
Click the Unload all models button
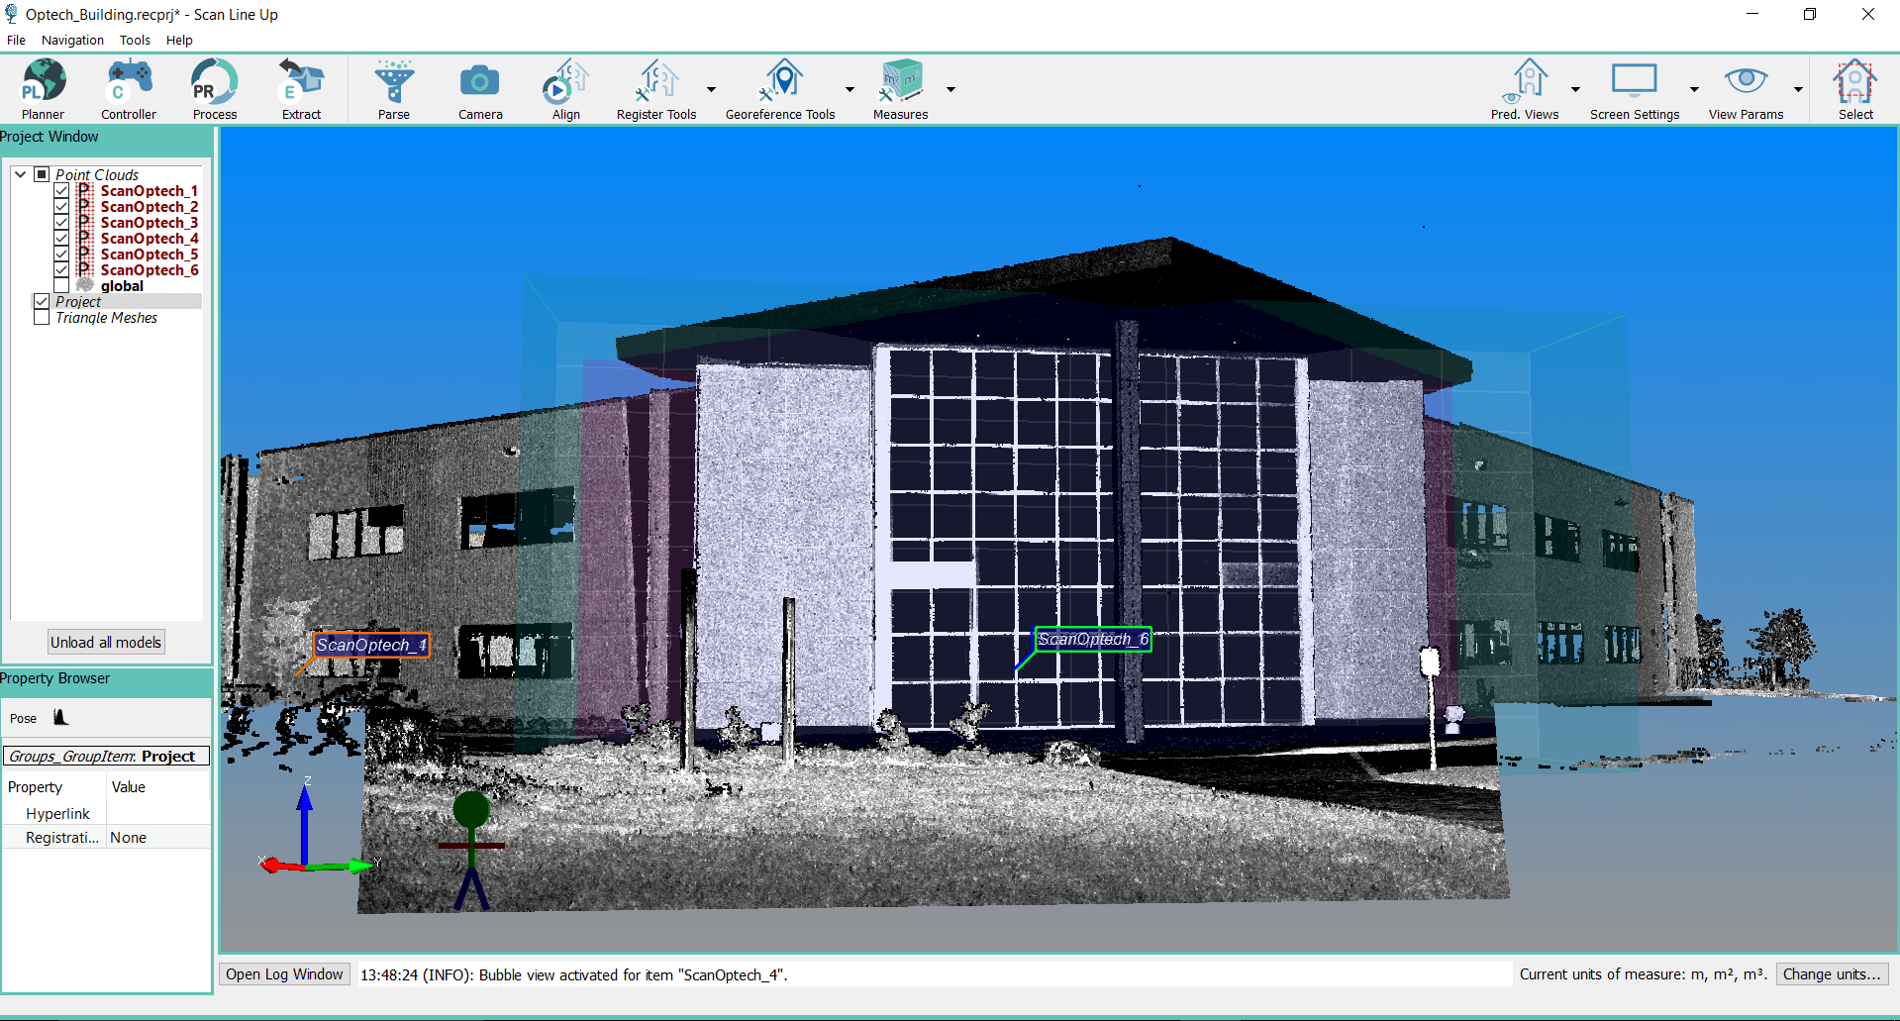106,643
